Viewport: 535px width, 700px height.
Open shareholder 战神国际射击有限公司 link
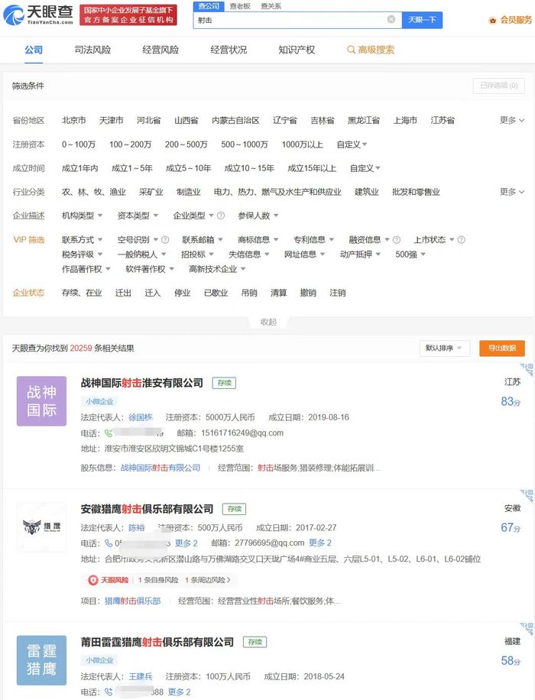click(160, 468)
